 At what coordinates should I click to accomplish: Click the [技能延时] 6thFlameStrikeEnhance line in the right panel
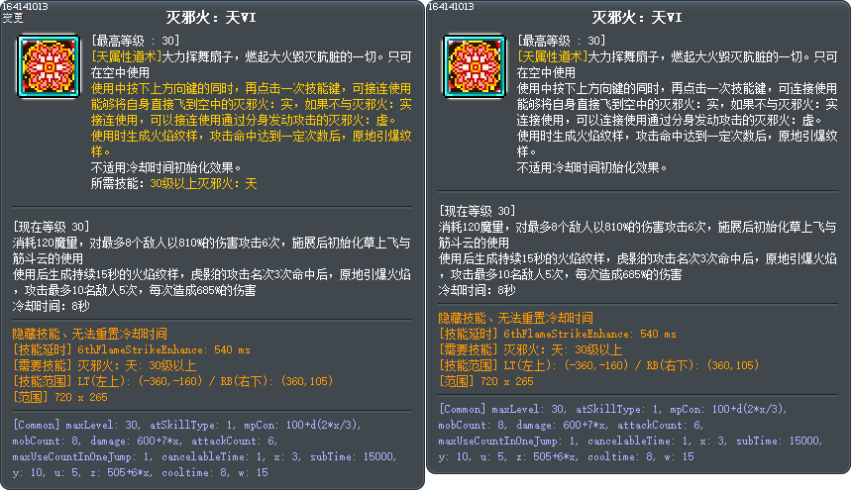(x=558, y=334)
